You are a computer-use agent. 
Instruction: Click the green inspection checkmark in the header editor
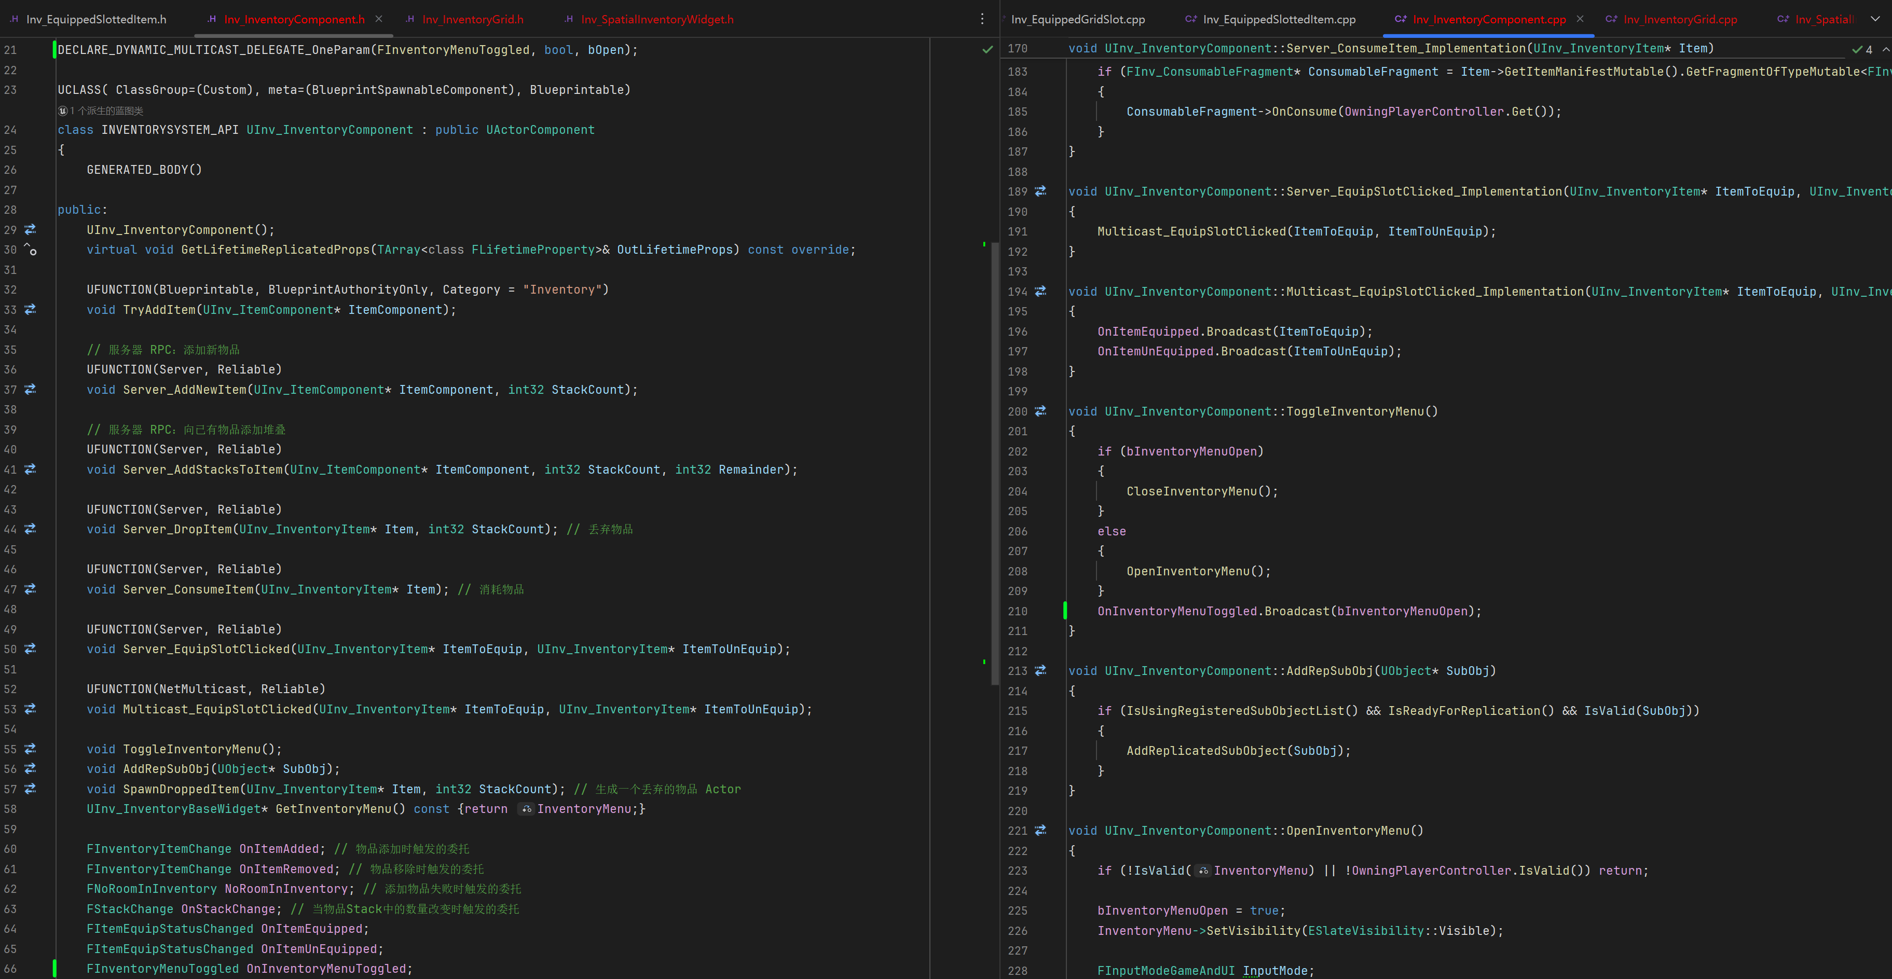click(988, 50)
